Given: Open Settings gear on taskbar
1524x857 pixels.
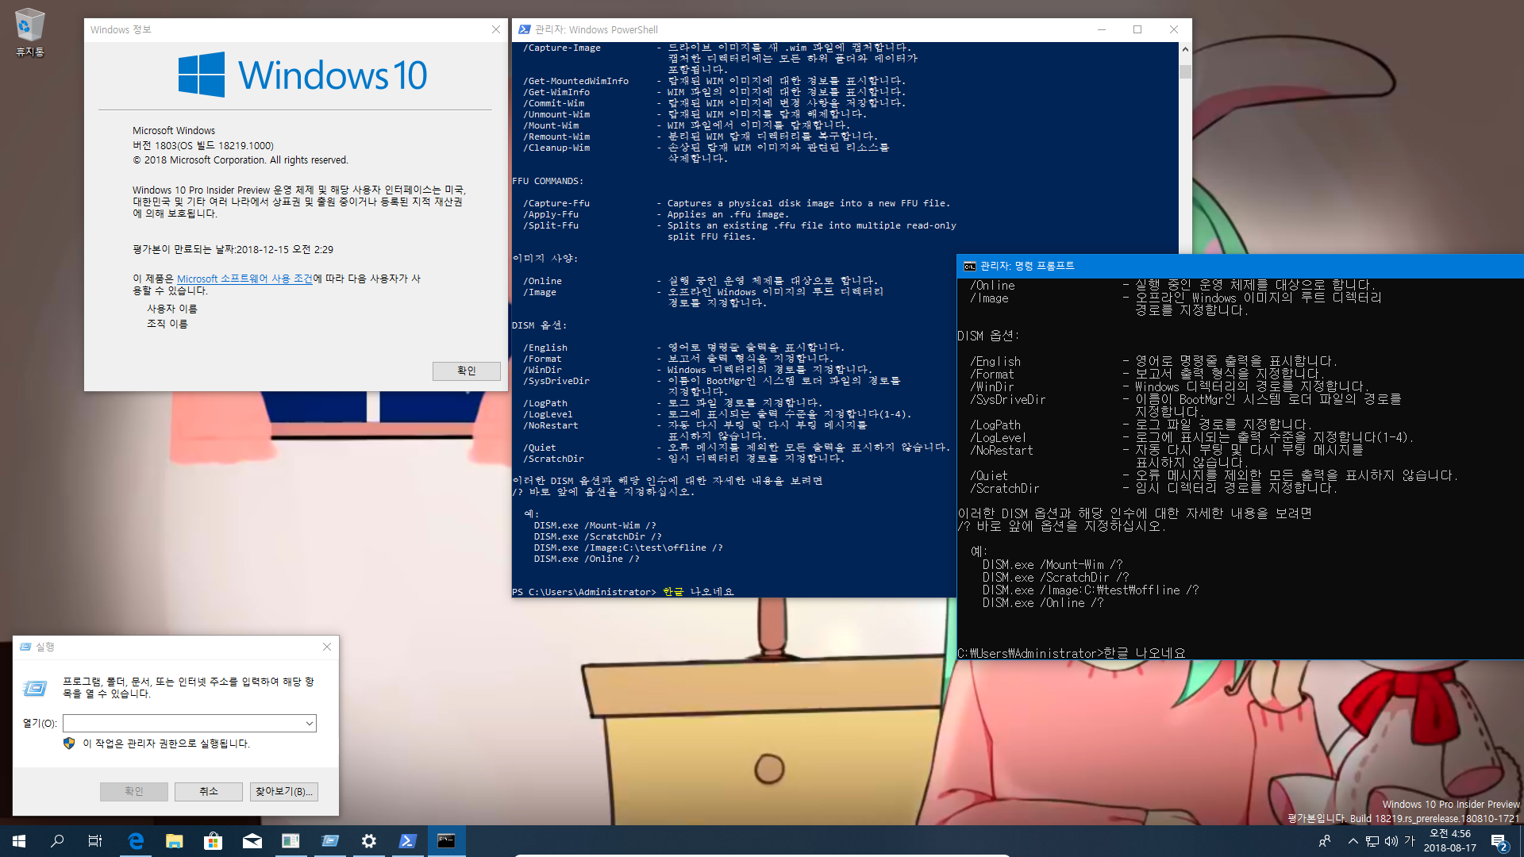Looking at the screenshot, I should coord(369,841).
